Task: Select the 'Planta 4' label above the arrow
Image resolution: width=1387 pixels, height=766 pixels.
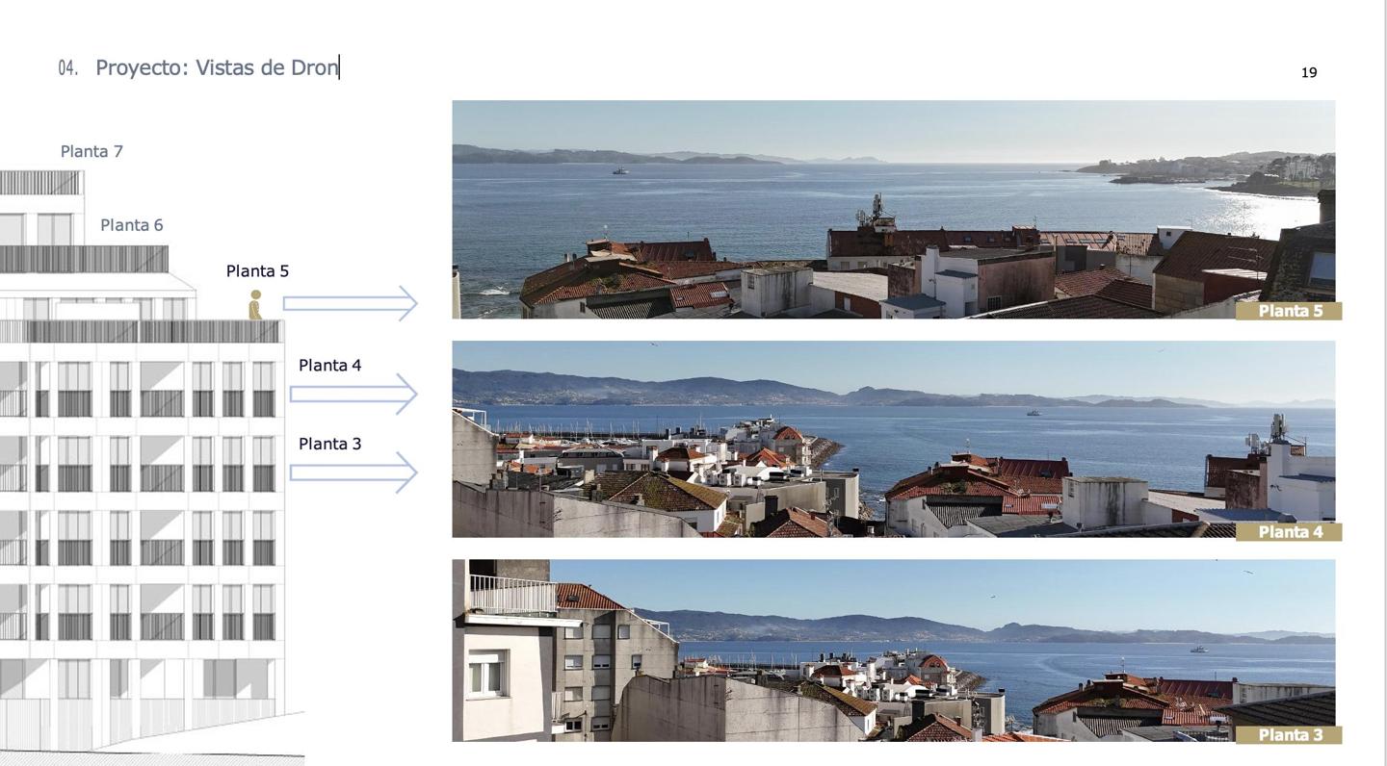Action: coord(329,366)
